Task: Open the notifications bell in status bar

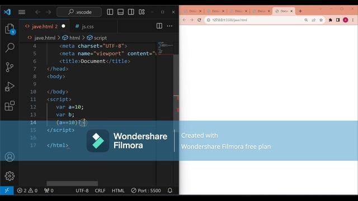Action: point(170,190)
